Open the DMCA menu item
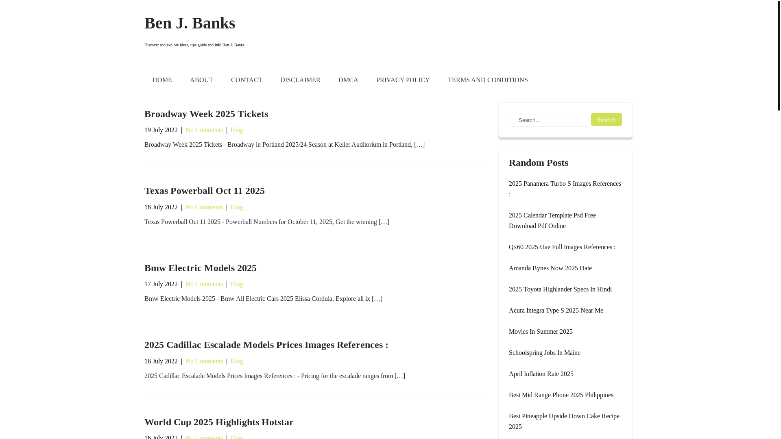This screenshot has height=439, width=781. point(348,80)
